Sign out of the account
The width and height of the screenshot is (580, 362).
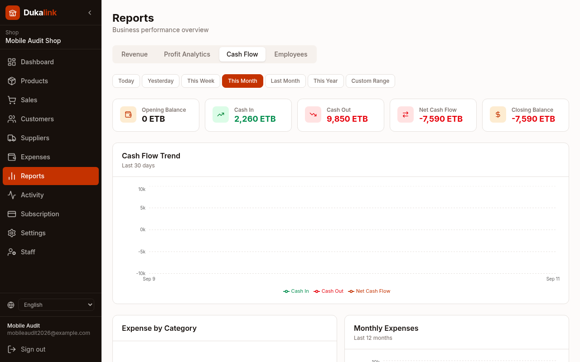pyautogui.click(x=51, y=349)
